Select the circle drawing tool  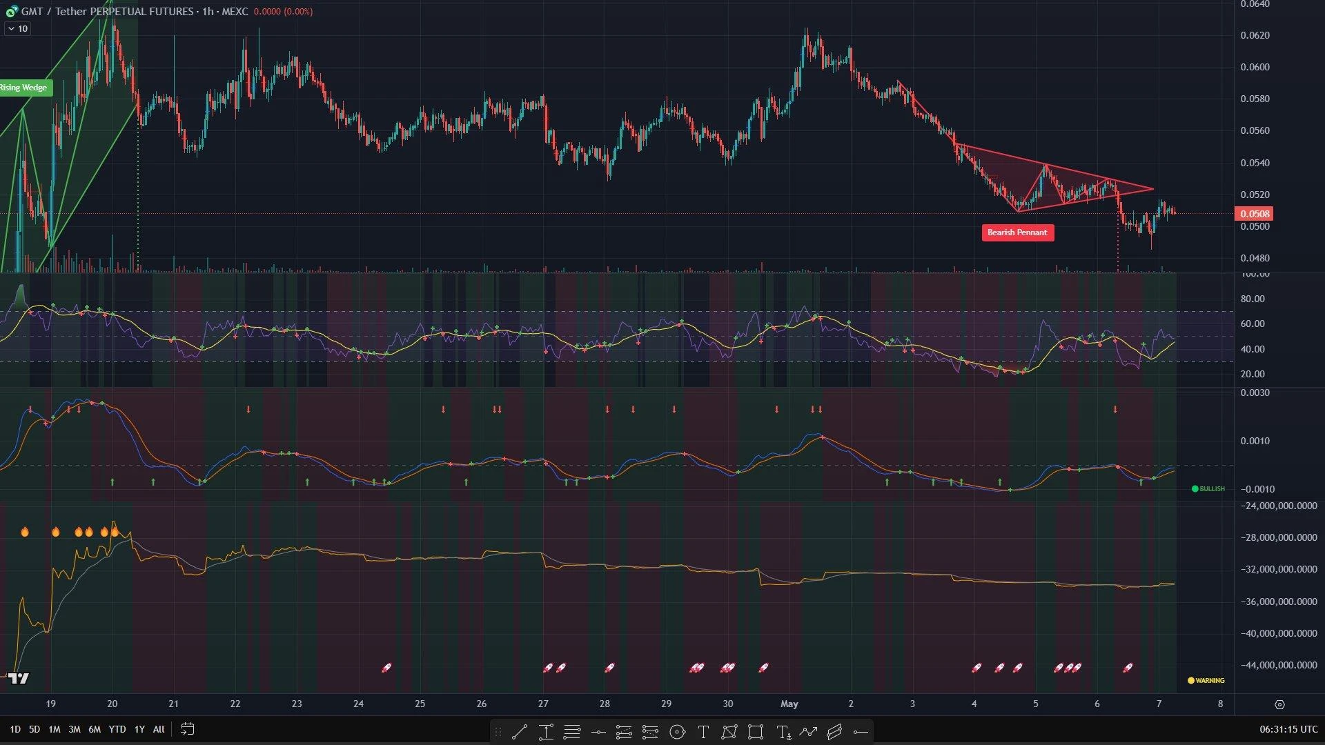pos(677,732)
